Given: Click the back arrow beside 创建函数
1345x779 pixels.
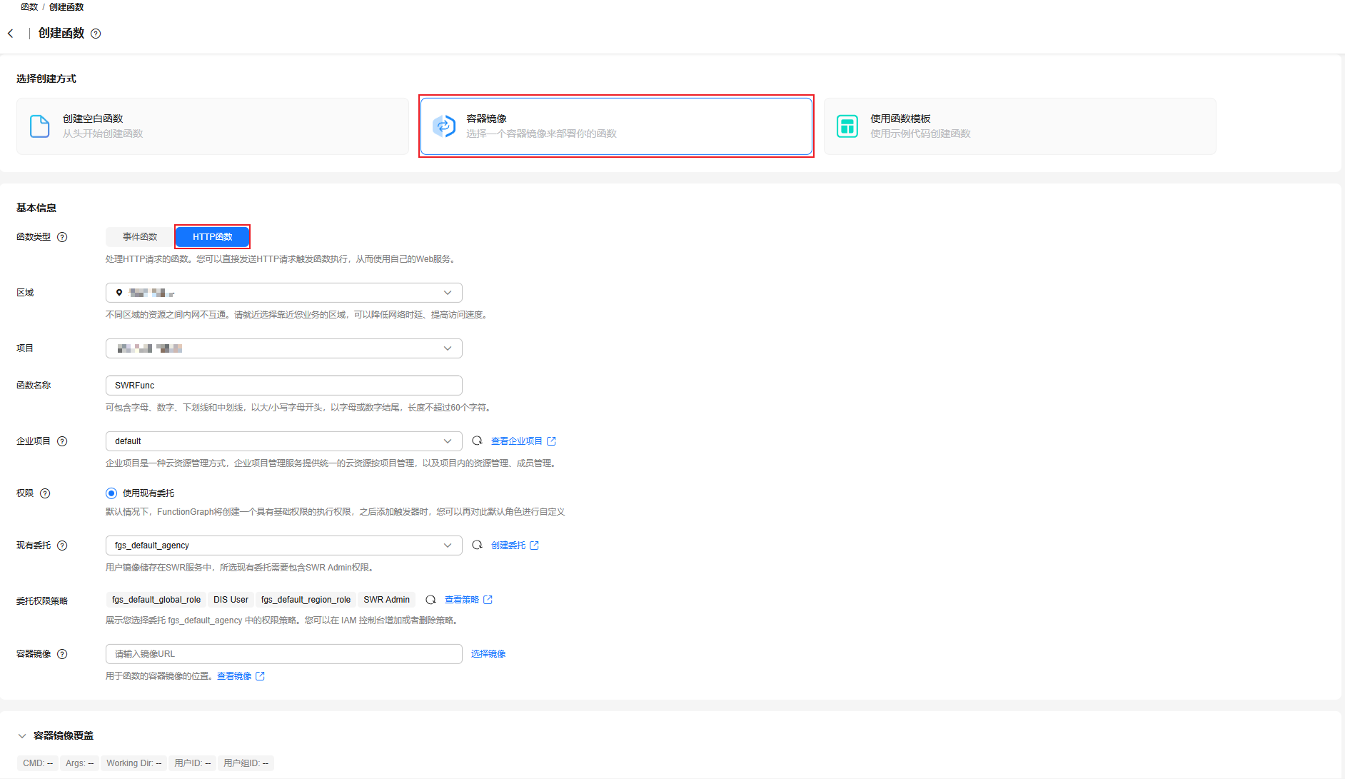Looking at the screenshot, I should (x=11, y=34).
